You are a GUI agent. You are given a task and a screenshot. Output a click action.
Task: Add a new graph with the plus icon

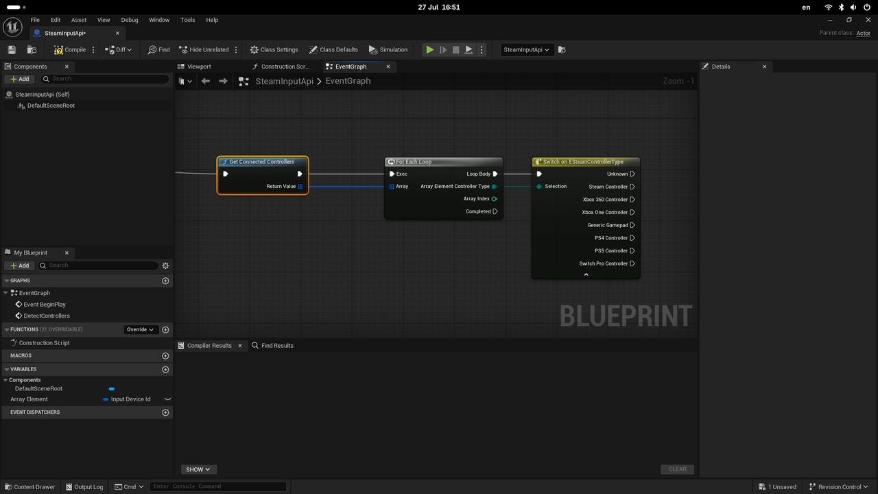(x=165, y=281)
